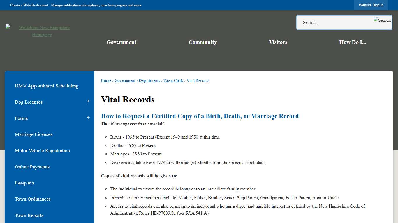Image resolution: width=398 pixels, height=223 pixels.
Task: View Town Ordinances
Action: (x=33, y=199)
